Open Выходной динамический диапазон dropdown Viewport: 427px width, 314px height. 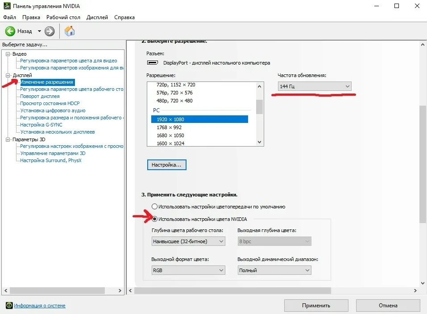coord(274,270)
